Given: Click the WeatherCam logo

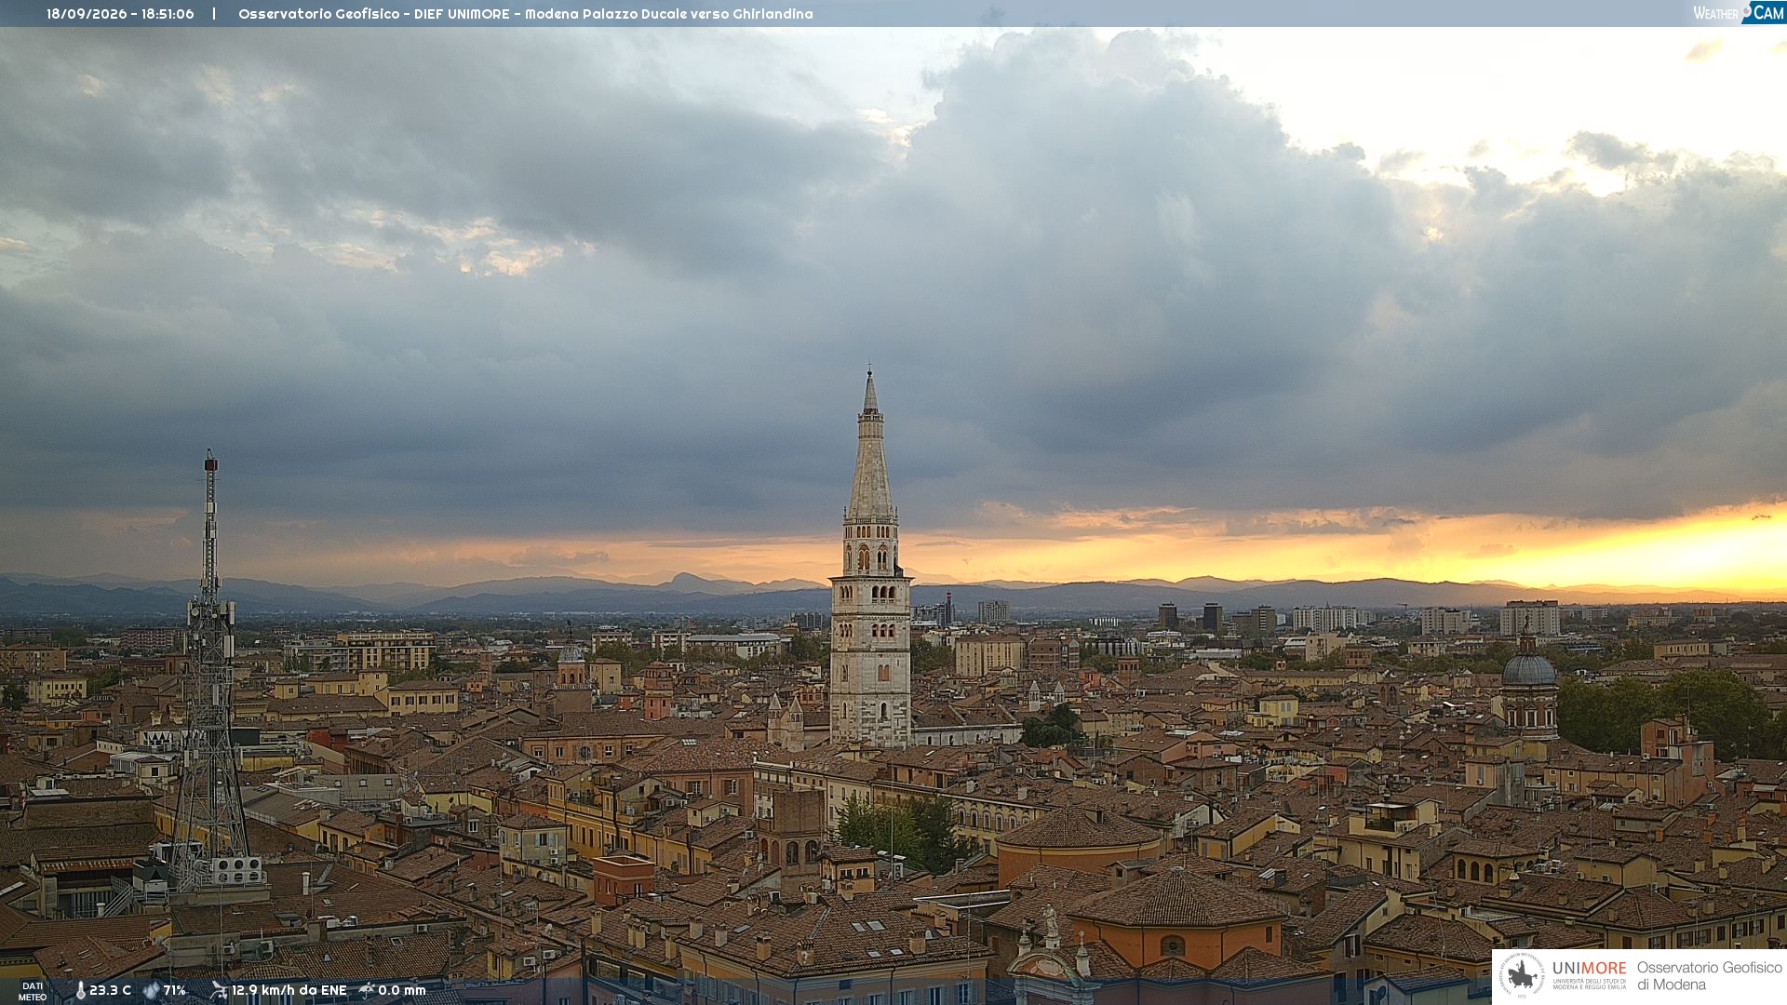Looking at the screenshot, I should 1739,13.
